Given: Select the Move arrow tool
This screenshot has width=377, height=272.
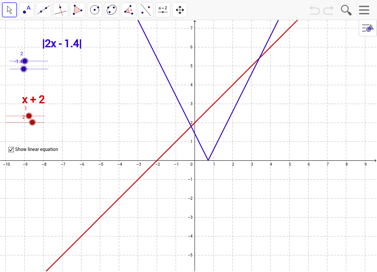Looking at the screenshot, I should [x=9, y=10].
